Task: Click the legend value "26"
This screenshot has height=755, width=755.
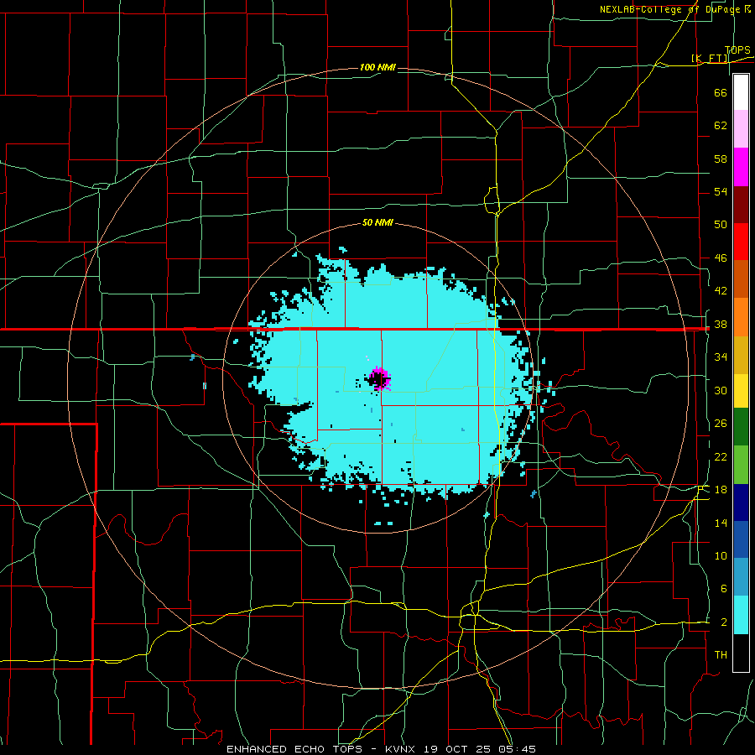Action: [721, 424]
